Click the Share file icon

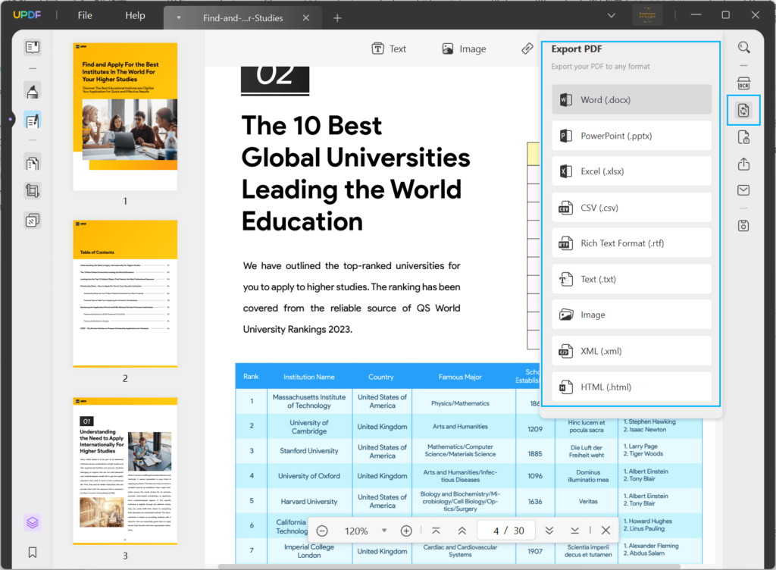click(x=743, y=164)
